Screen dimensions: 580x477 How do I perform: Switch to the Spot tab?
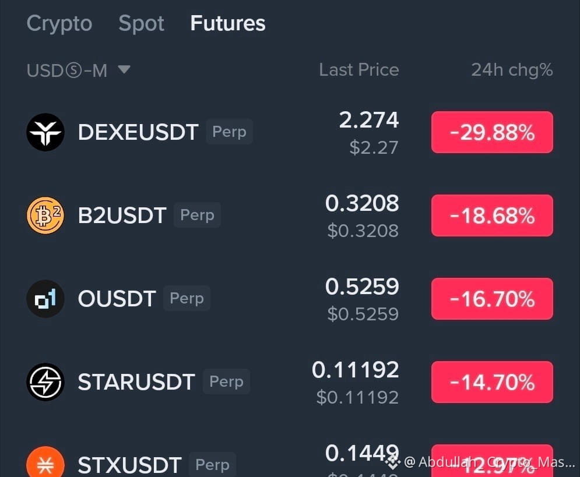coord(141,23)
